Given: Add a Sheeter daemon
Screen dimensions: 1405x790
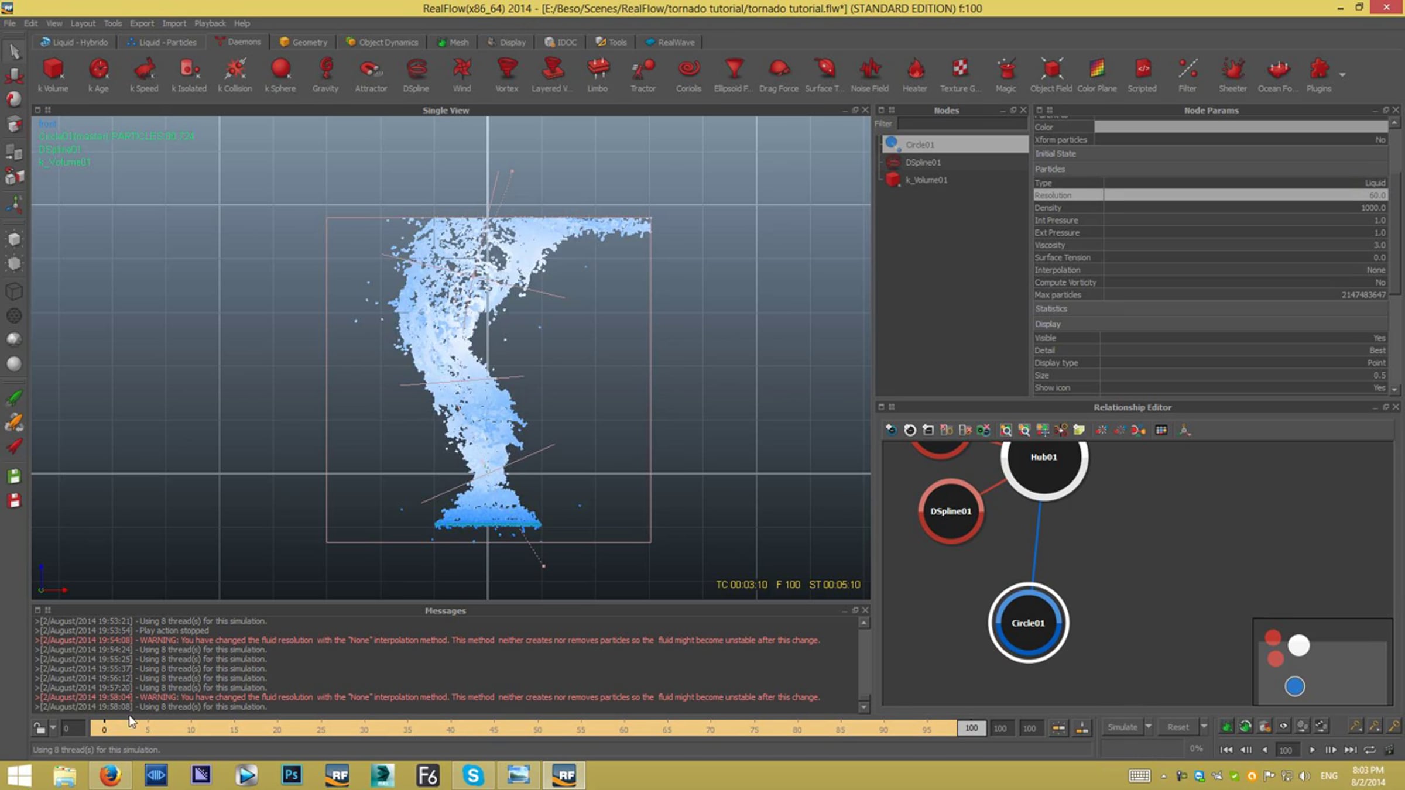Looking at the screenshot, I should 1233,75.
